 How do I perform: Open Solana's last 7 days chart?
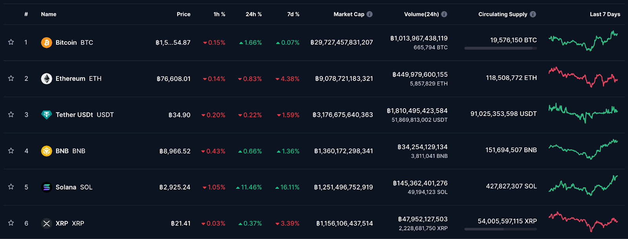pos(583,186)
